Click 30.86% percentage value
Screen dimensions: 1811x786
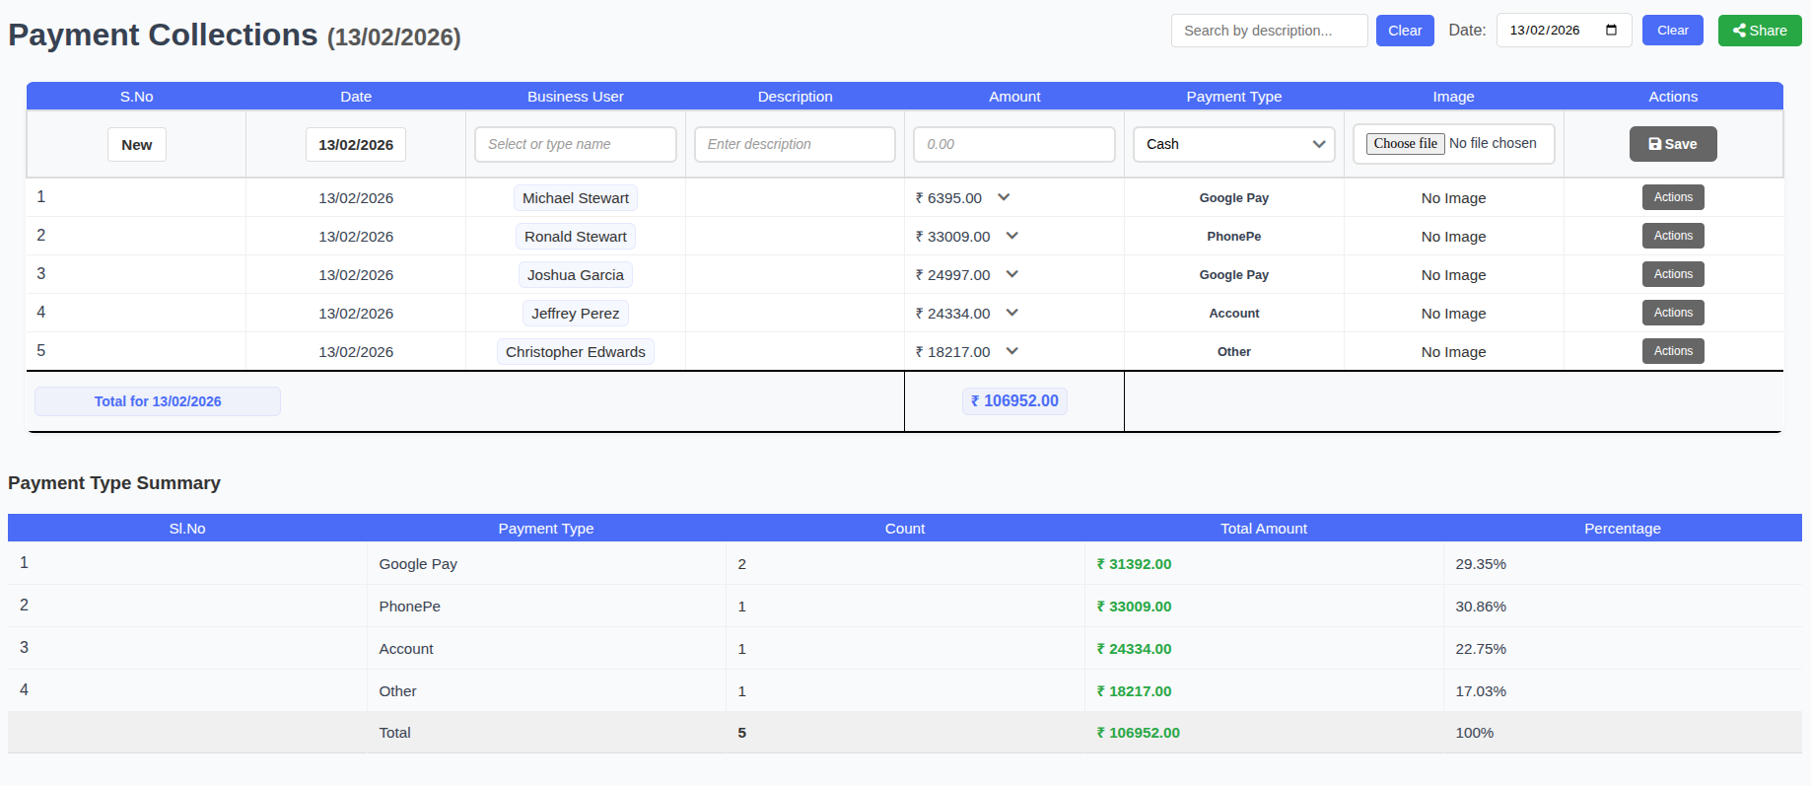[1481, 607]
